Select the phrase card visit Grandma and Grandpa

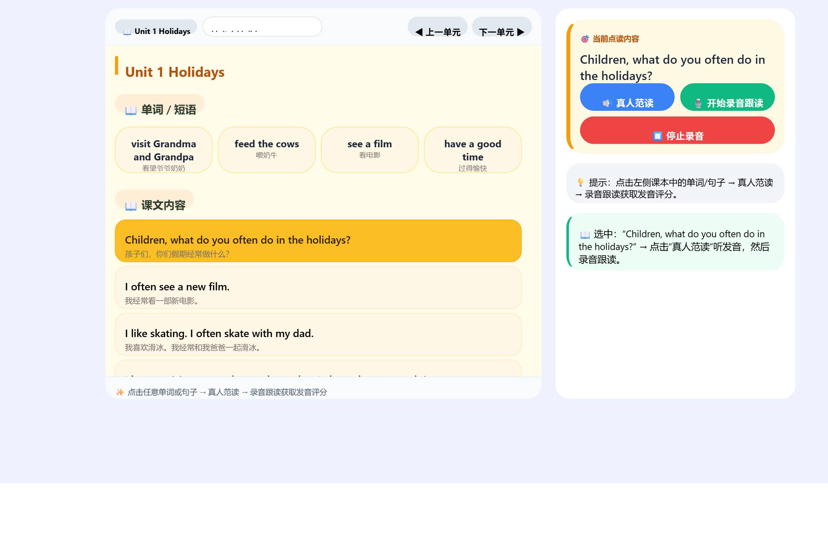click(164, 150)
